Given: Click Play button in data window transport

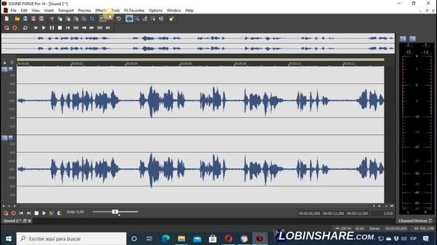Looking at the screenshot, I should click(44, 213).
